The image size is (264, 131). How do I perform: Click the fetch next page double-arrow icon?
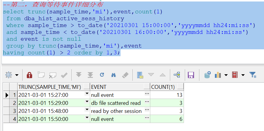[x=79, y=75]
